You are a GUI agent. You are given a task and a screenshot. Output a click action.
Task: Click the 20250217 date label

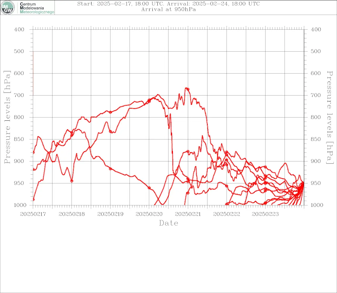coord(33,214)
